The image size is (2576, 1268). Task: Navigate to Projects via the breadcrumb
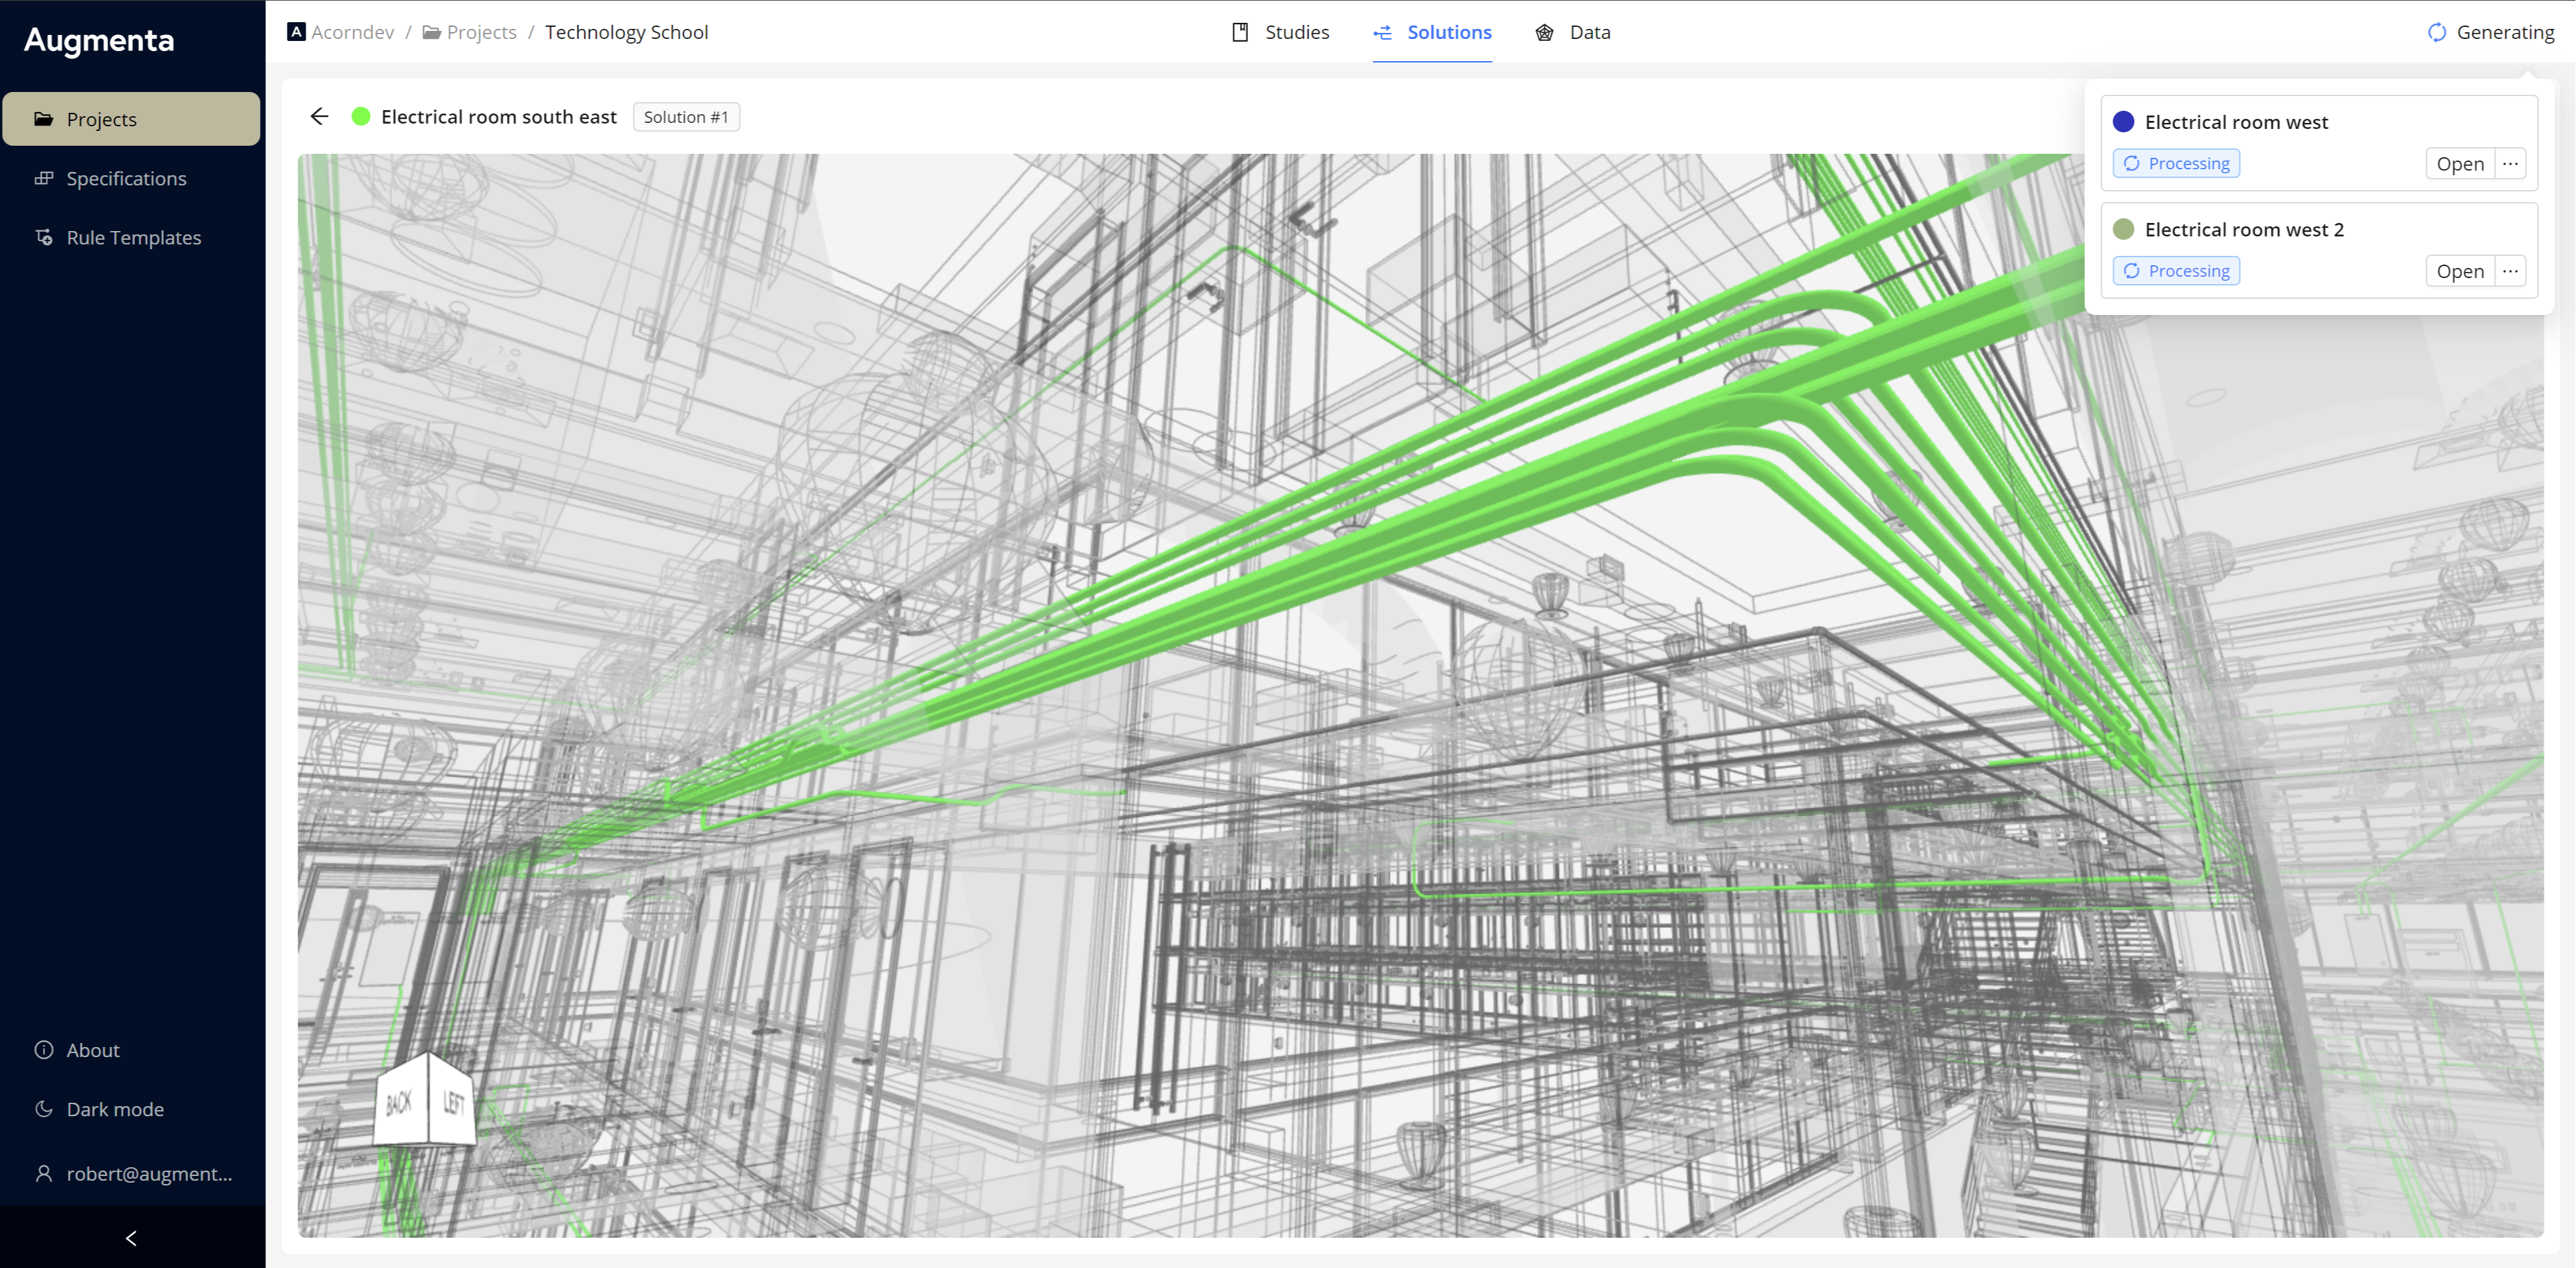click(x=481, y=32)
